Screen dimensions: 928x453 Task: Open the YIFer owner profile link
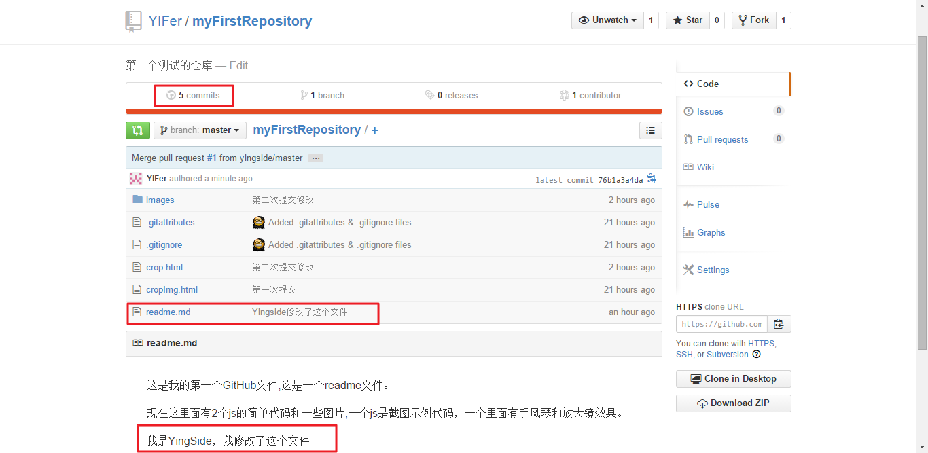click(165, 21)
